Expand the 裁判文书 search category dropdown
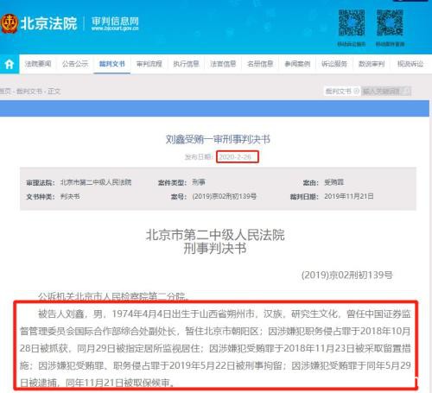Image resolution: width=432 pixels, height=393 pixels. point(342,92)
